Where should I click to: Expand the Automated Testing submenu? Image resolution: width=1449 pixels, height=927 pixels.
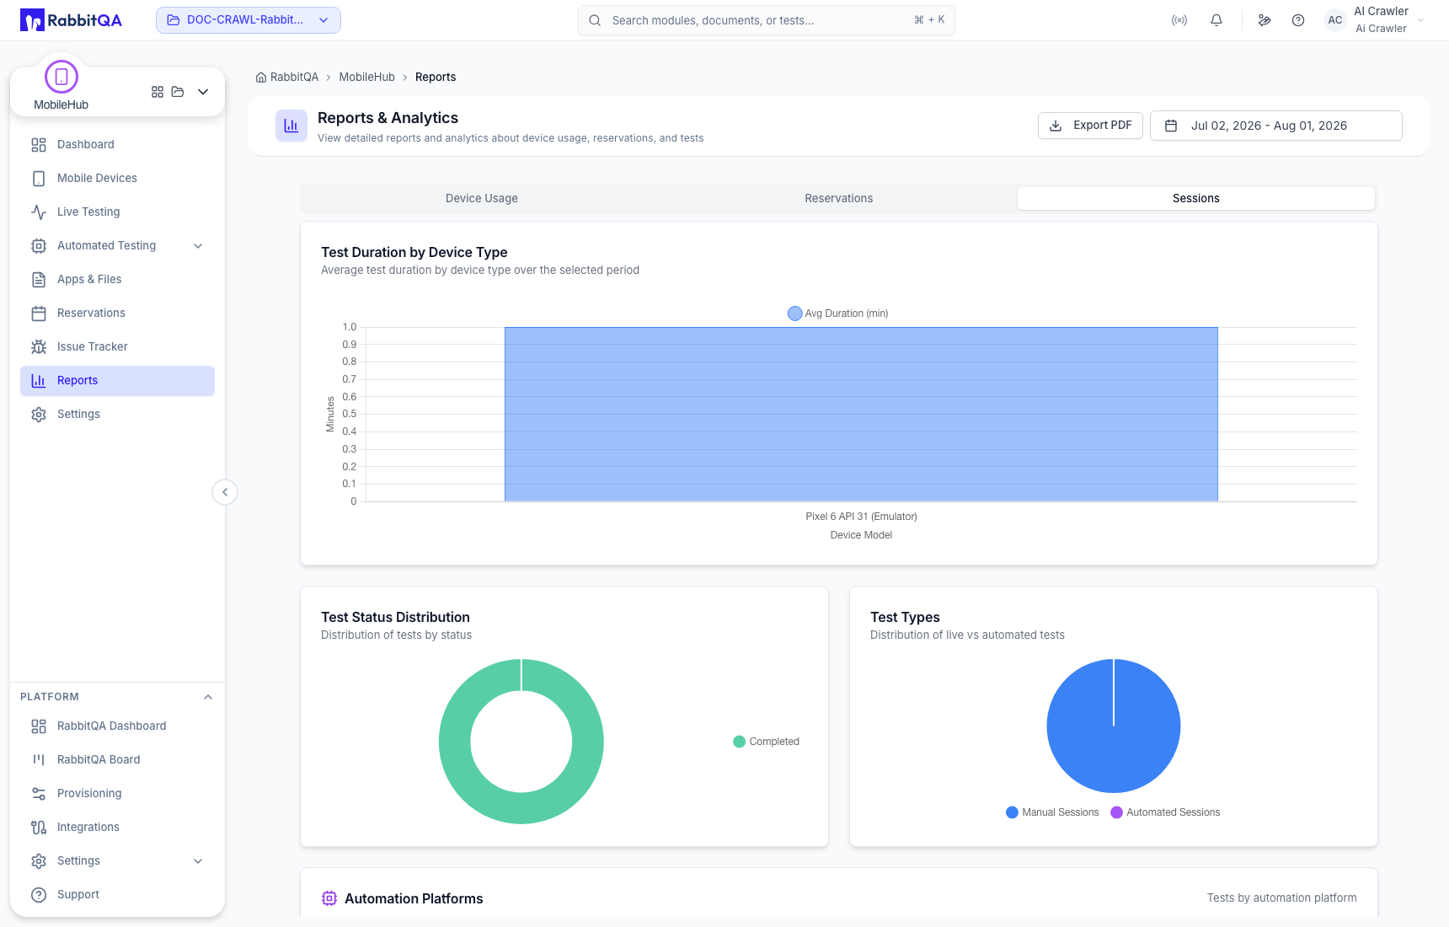pyautogui.click(x=198, y=246)
